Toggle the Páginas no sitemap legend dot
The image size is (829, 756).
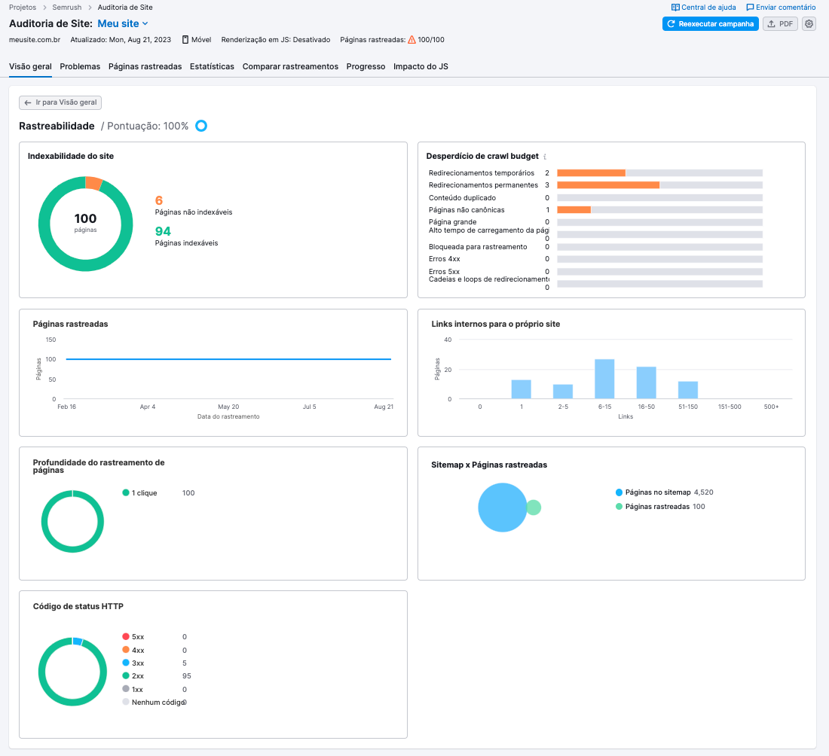(x=619, y=492)
